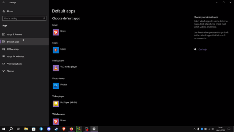This screenshot has width=234, height=132.
Task: Open Discord from the taskbar
Action: [x=49, y=129]
